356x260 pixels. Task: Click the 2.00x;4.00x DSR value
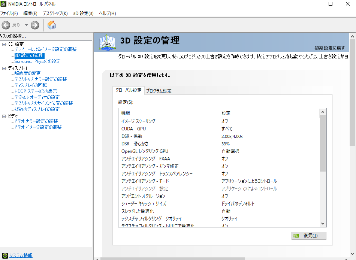click(232, 136)
